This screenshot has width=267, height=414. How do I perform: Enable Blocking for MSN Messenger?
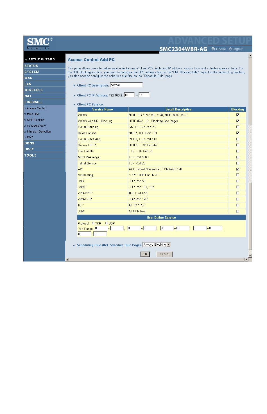[238, 157]
